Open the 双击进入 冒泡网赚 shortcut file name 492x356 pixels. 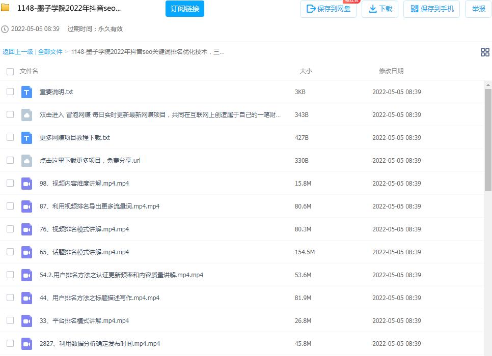click(x=160, y=115)
